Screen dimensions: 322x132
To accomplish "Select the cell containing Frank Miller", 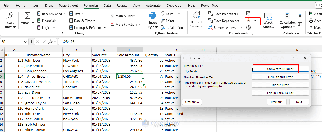I will point(43,98).
